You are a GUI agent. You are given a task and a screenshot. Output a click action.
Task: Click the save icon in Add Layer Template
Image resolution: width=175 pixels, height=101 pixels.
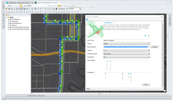pos(87,19)
